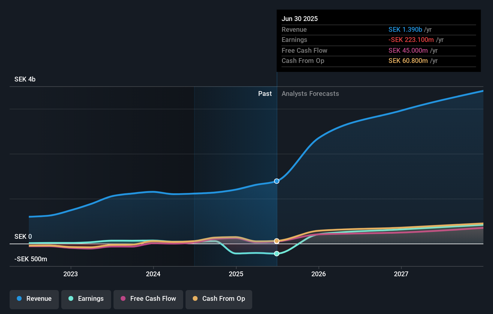This screenshot has height=314, width=493.
Task: Switch to the Past section of the chart
Action: (x=265, y=93)
